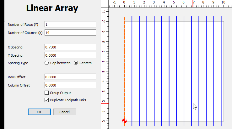Click the Column Offset label
The height and width of the screenshot is (129, 232).
point(19,85)
